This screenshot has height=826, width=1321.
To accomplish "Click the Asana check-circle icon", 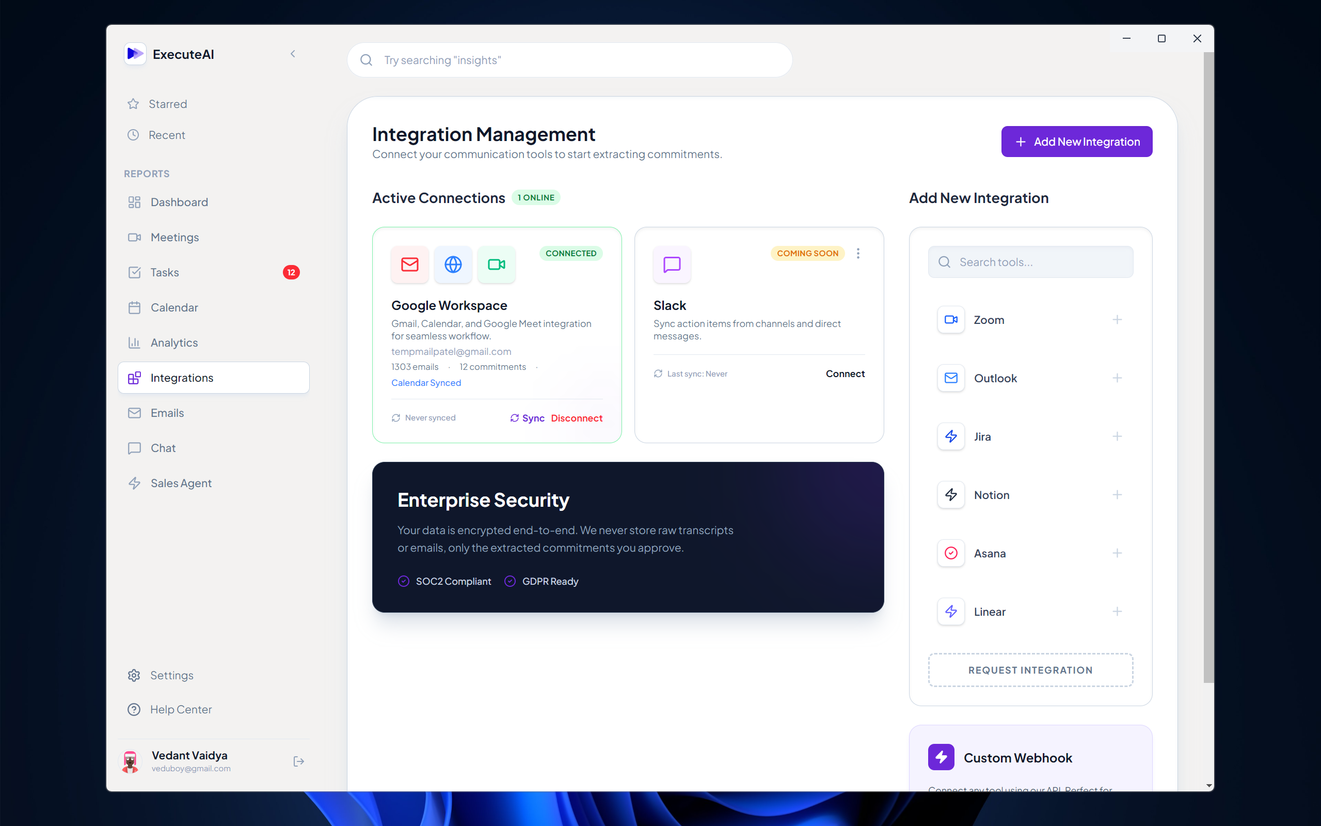I will (x=950, y=553).
